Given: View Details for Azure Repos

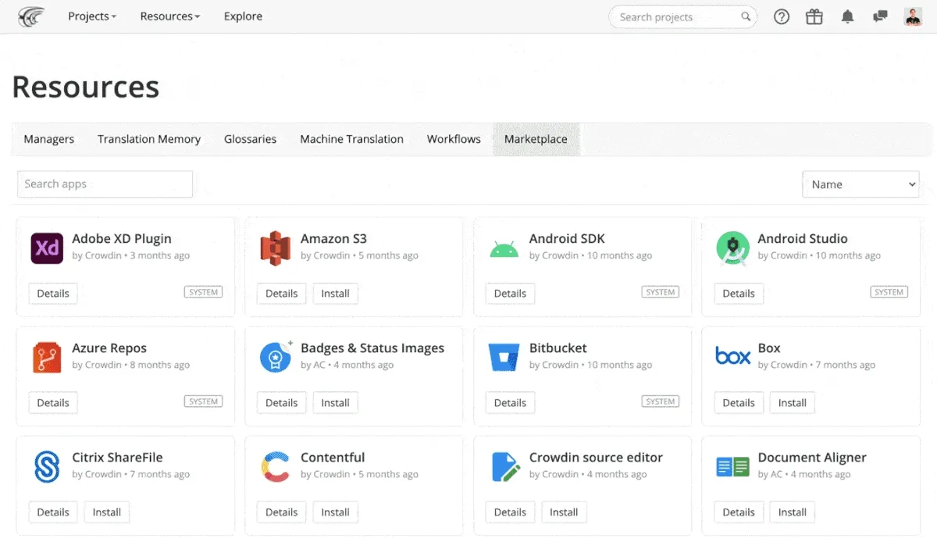Looking at the screenshot, I should pyautogui.click(x=53, y=403).
